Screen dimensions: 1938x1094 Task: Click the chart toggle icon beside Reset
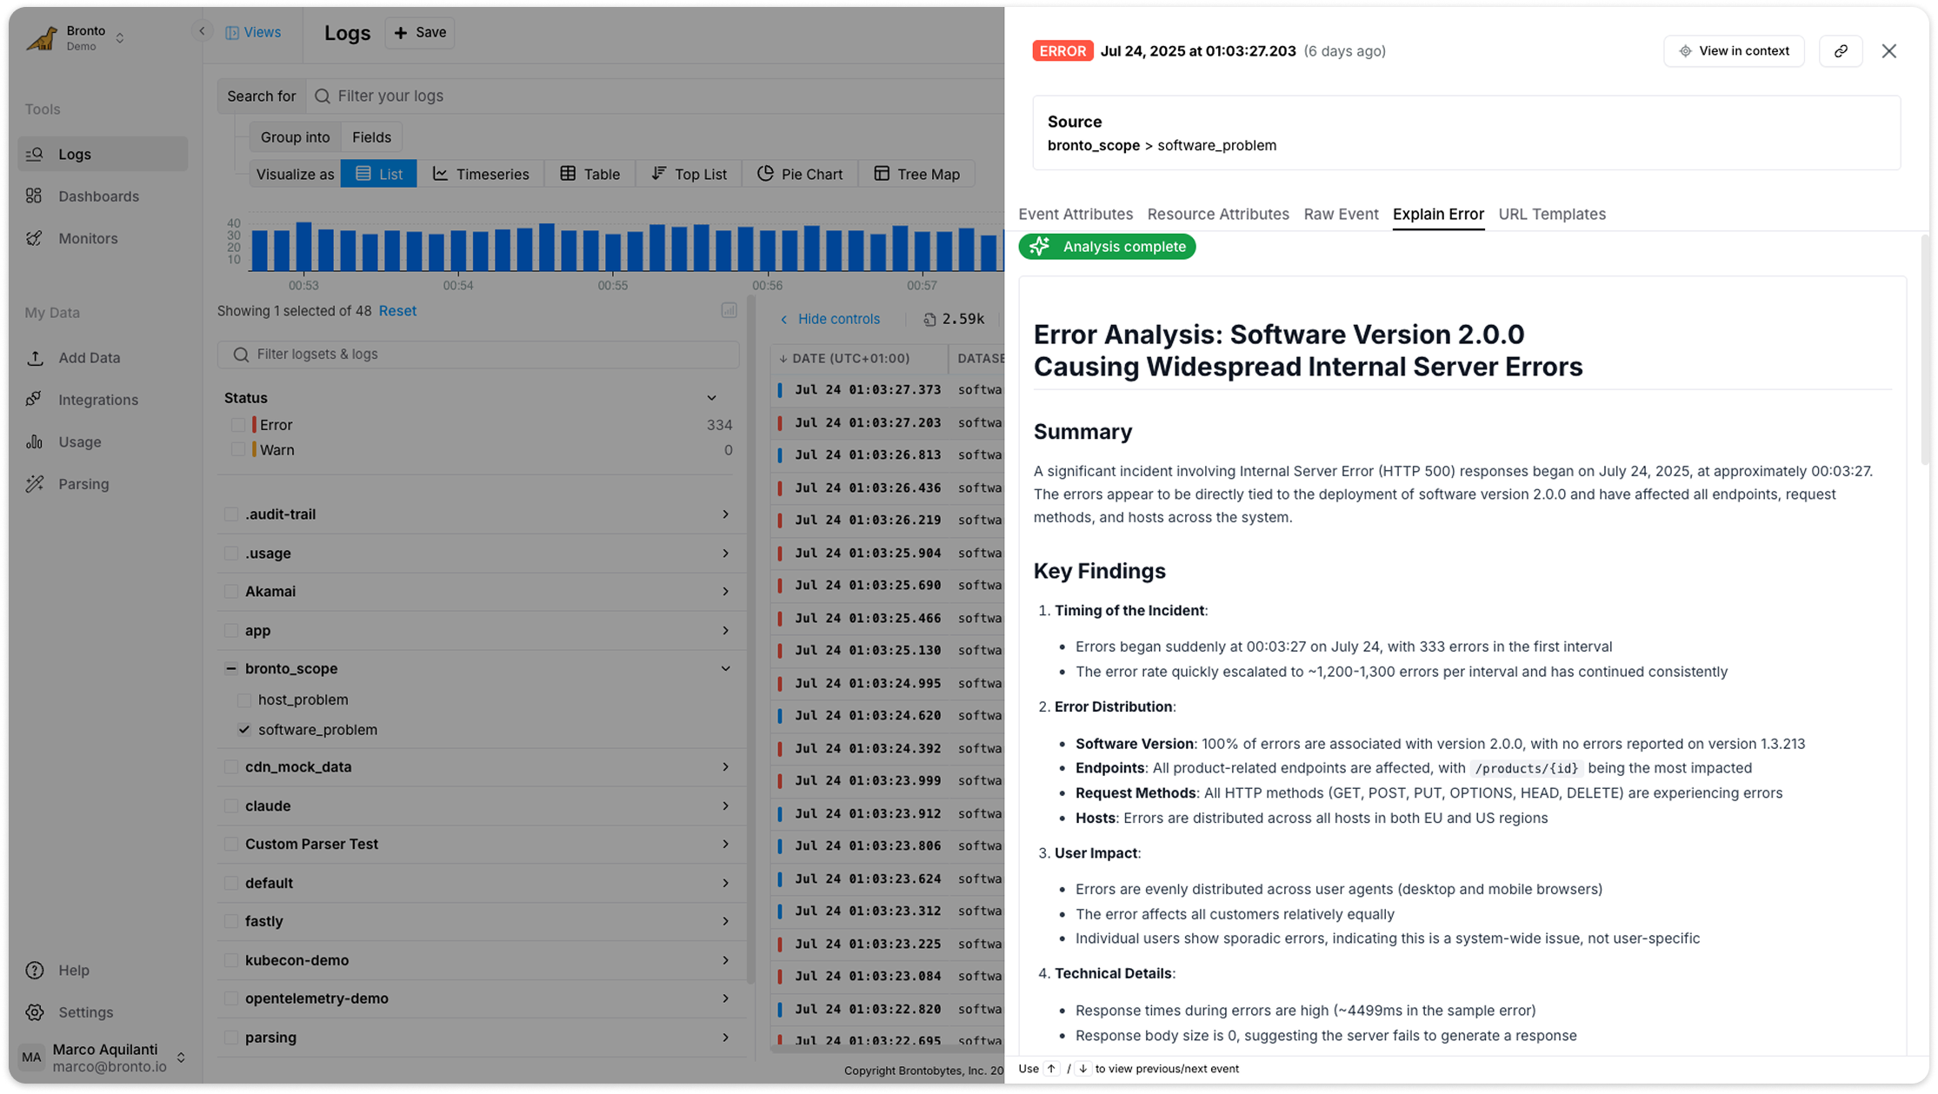coord(729,311)
